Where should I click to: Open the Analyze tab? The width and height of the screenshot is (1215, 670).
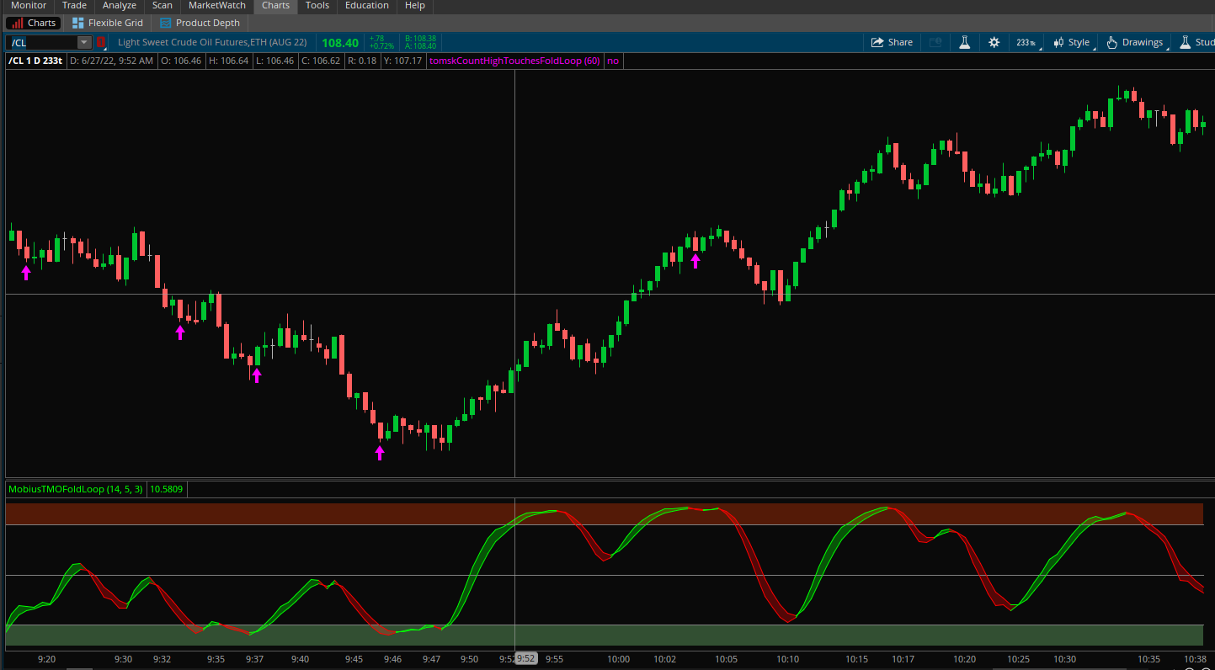point(120,6)
